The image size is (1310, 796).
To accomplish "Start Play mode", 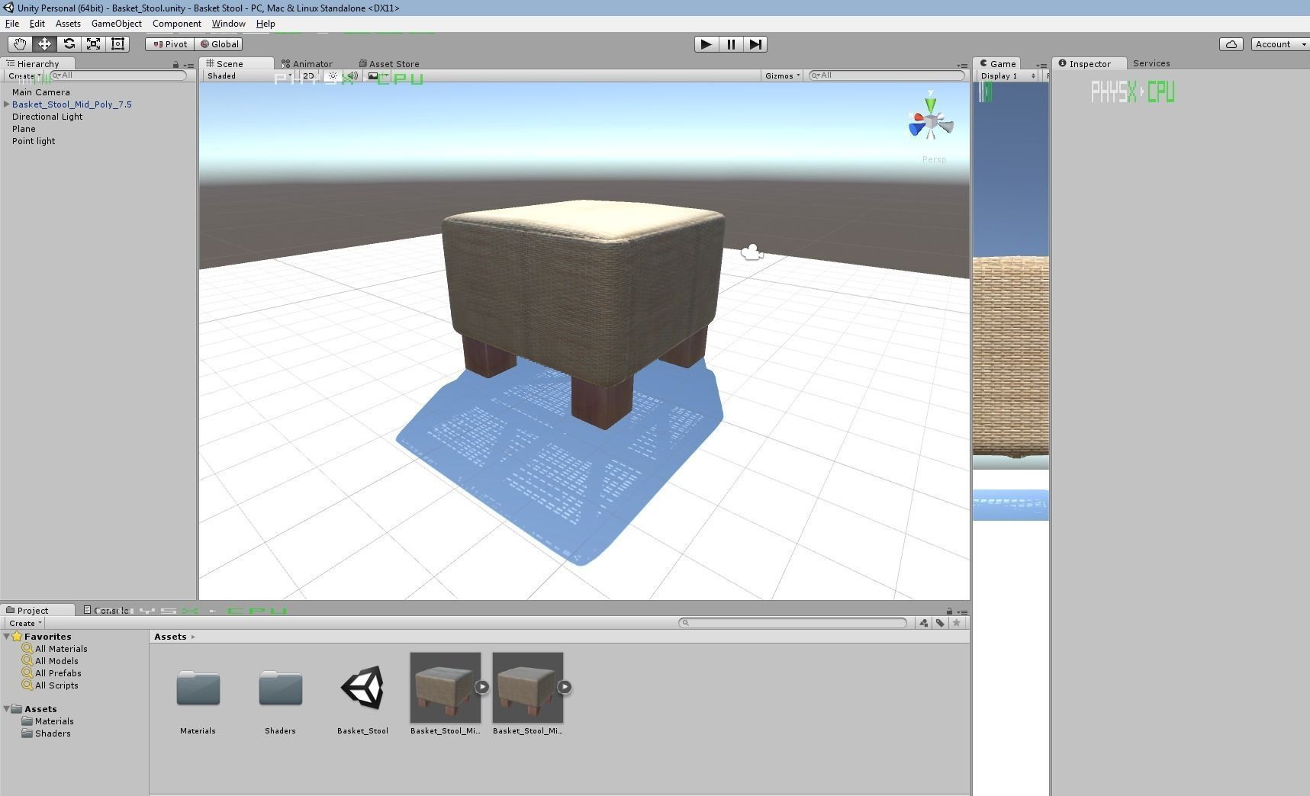I will [x=706, y=44].
